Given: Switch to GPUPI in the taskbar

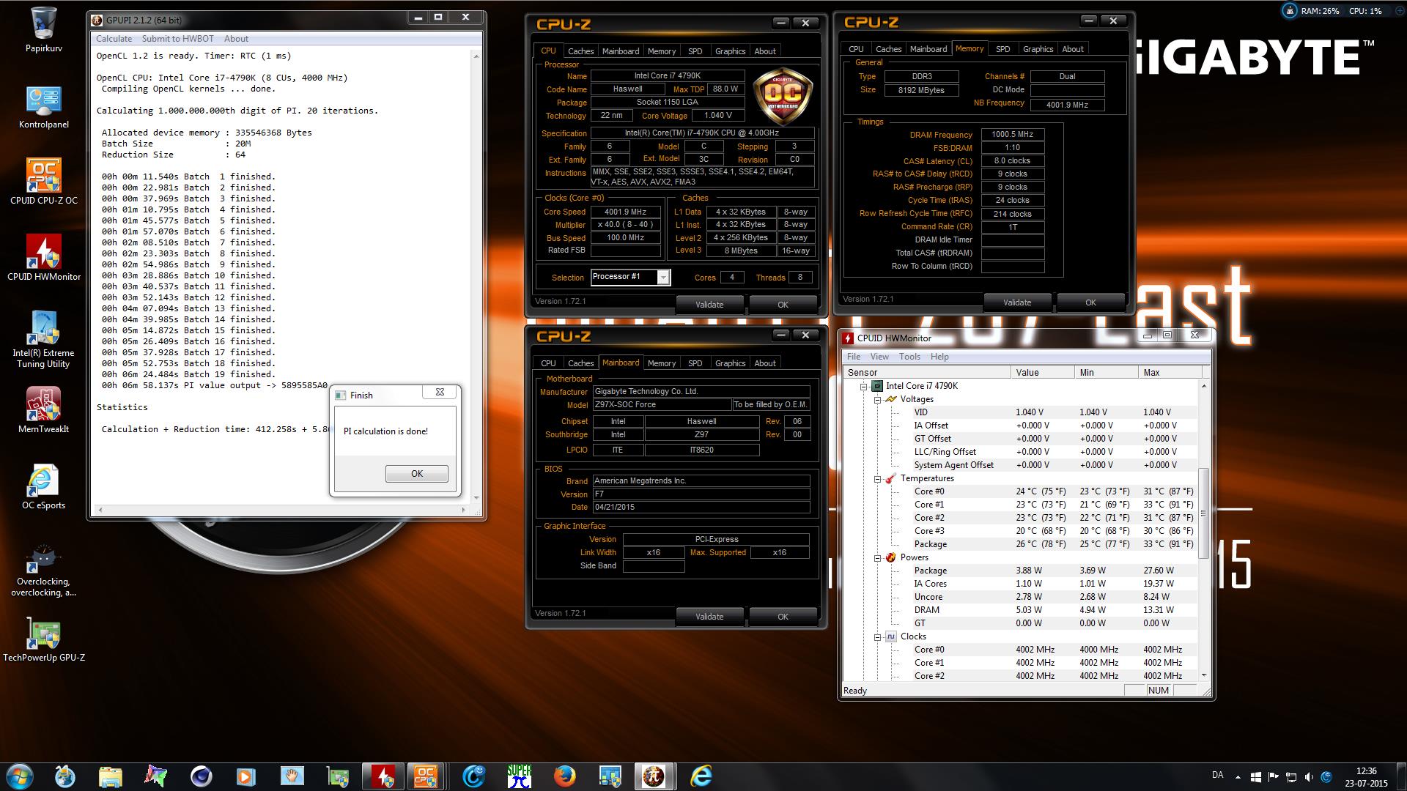Looking at the screenshot, I should pyautogui.click(x=654, y=776).
